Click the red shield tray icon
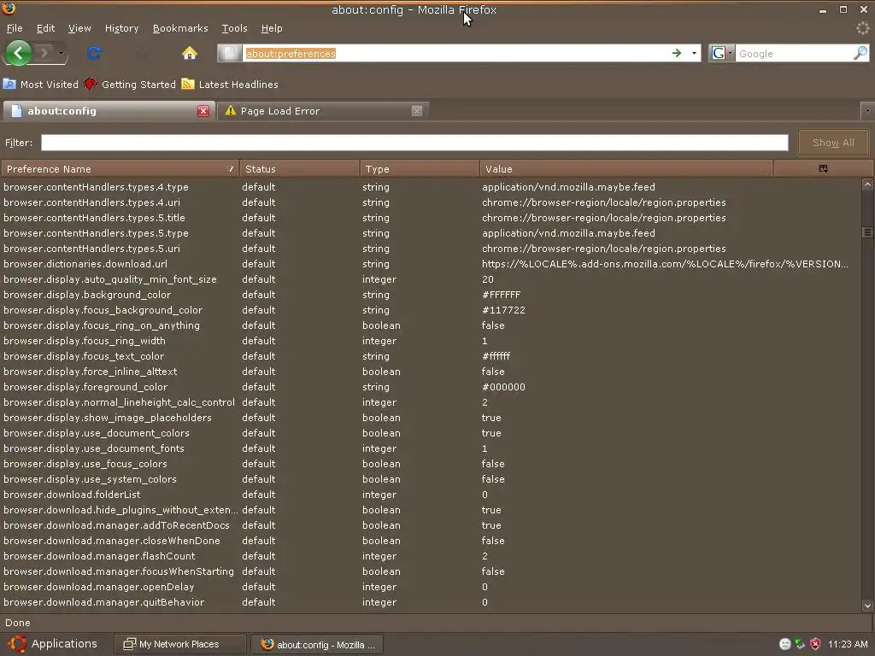The width and height of the screenshot is (875, 656). coord(815,644)
